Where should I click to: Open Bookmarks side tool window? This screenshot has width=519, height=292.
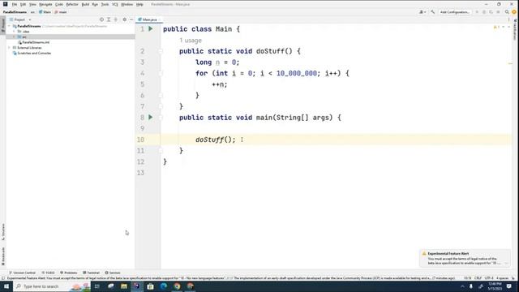[x=3, y=256]
